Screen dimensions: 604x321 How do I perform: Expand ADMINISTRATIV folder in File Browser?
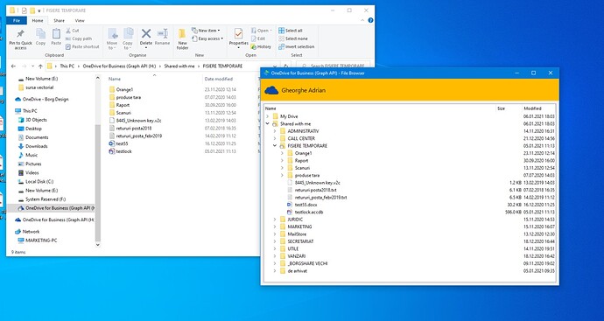pyautogui.click(x=275, y=131)
